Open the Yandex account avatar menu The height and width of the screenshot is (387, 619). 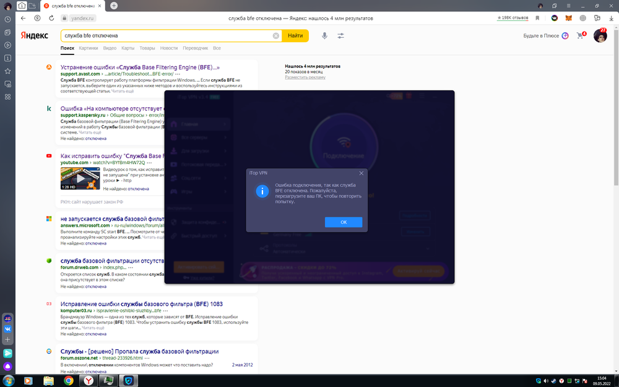(x=600, y=36)
